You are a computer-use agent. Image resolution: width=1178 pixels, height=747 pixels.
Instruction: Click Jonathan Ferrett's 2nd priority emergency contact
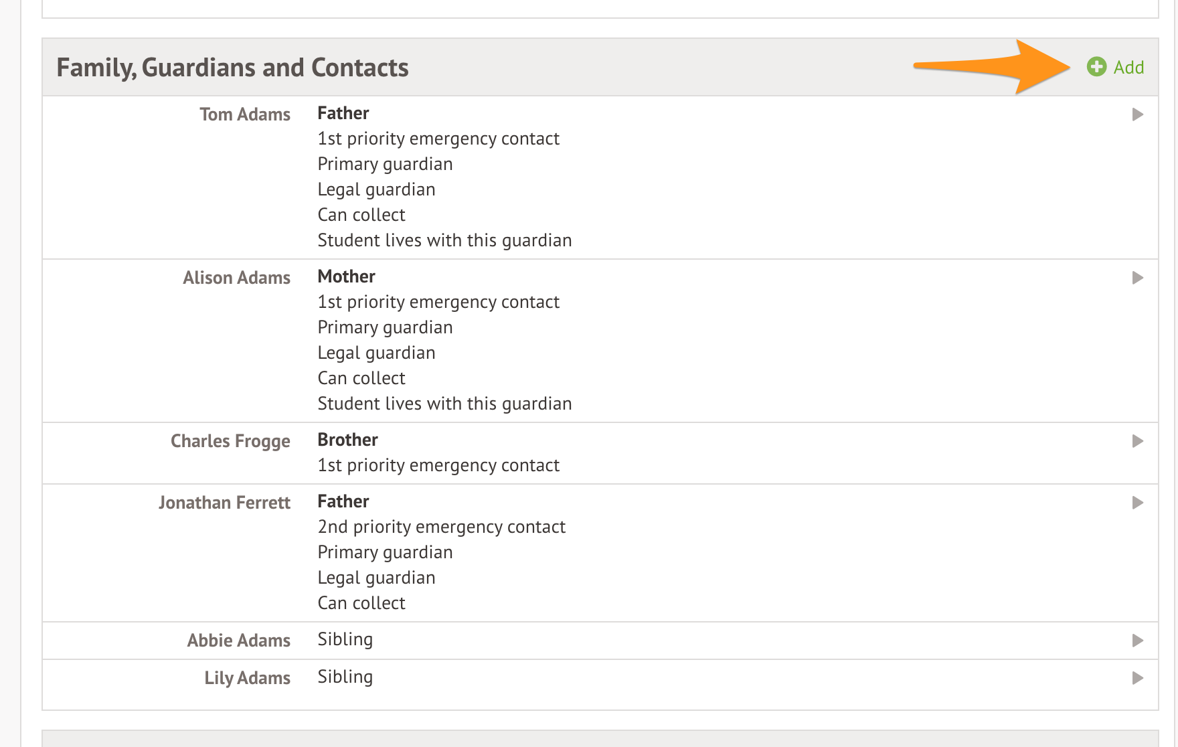pos(441,527)
